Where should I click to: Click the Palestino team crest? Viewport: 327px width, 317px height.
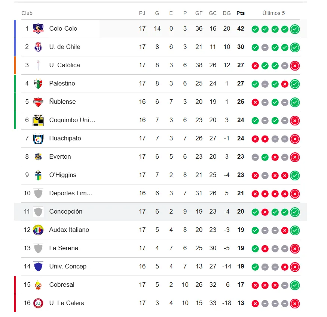(38, 84)
